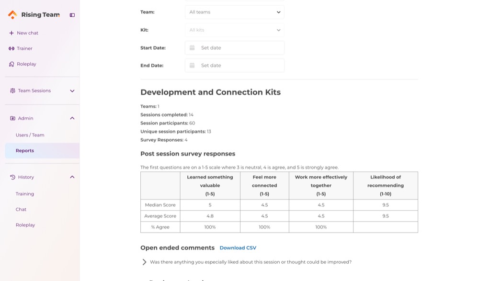Viewport: 479px width, 281px height.
Task: Open Chat history
Action: click(x=21, y=210)
